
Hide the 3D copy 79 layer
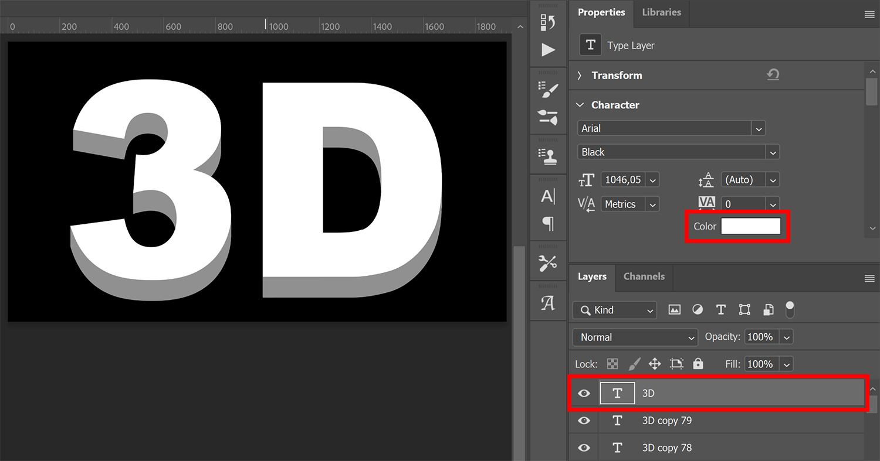coord(584,421)
